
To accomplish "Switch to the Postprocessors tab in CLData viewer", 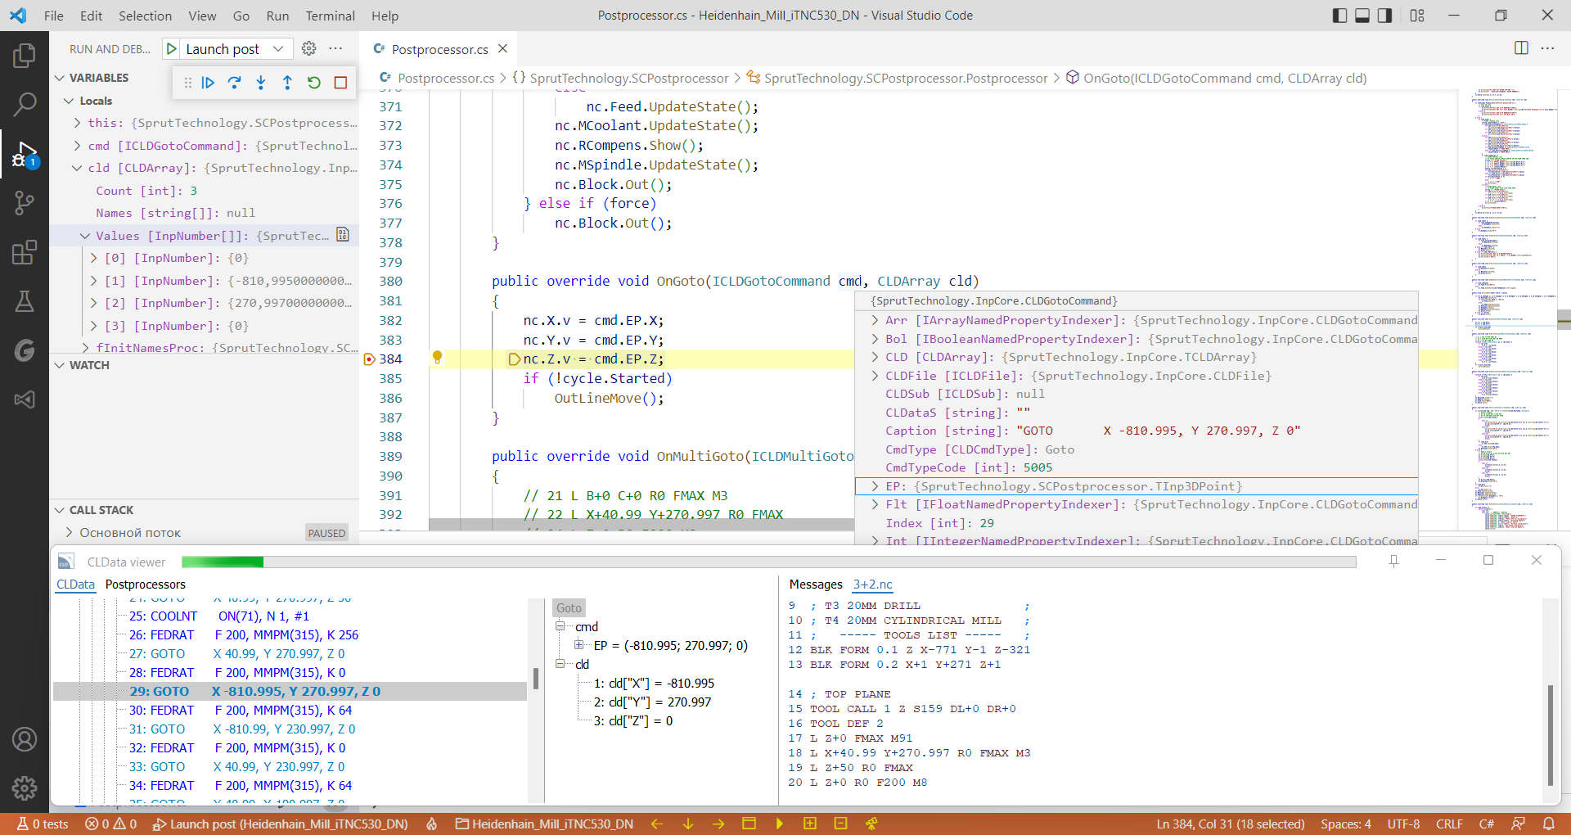I will tap(145, 584).
